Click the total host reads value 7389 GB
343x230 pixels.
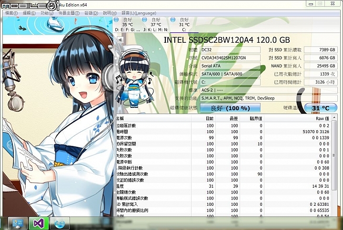pos(321,50)
